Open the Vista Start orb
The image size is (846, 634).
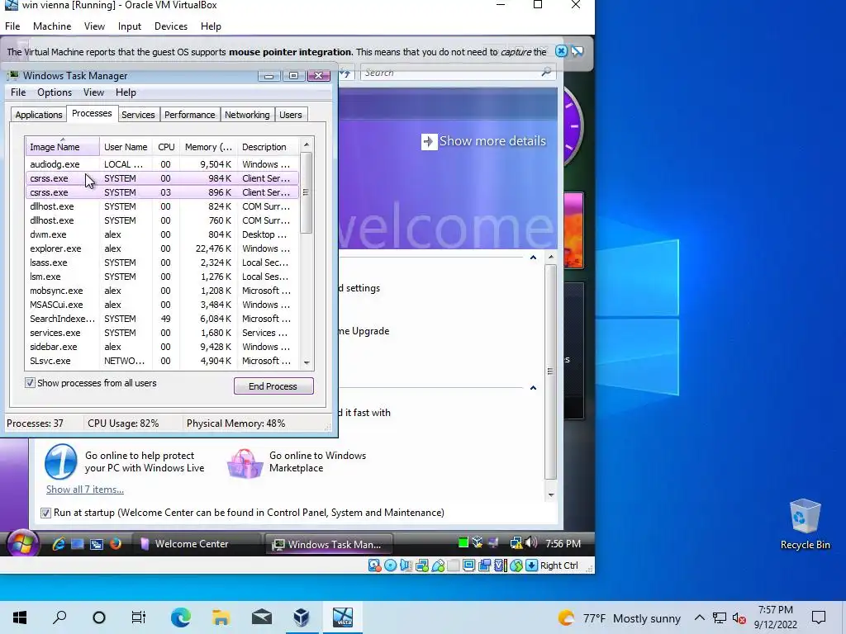pyautogui.click(x=22, y=543)
